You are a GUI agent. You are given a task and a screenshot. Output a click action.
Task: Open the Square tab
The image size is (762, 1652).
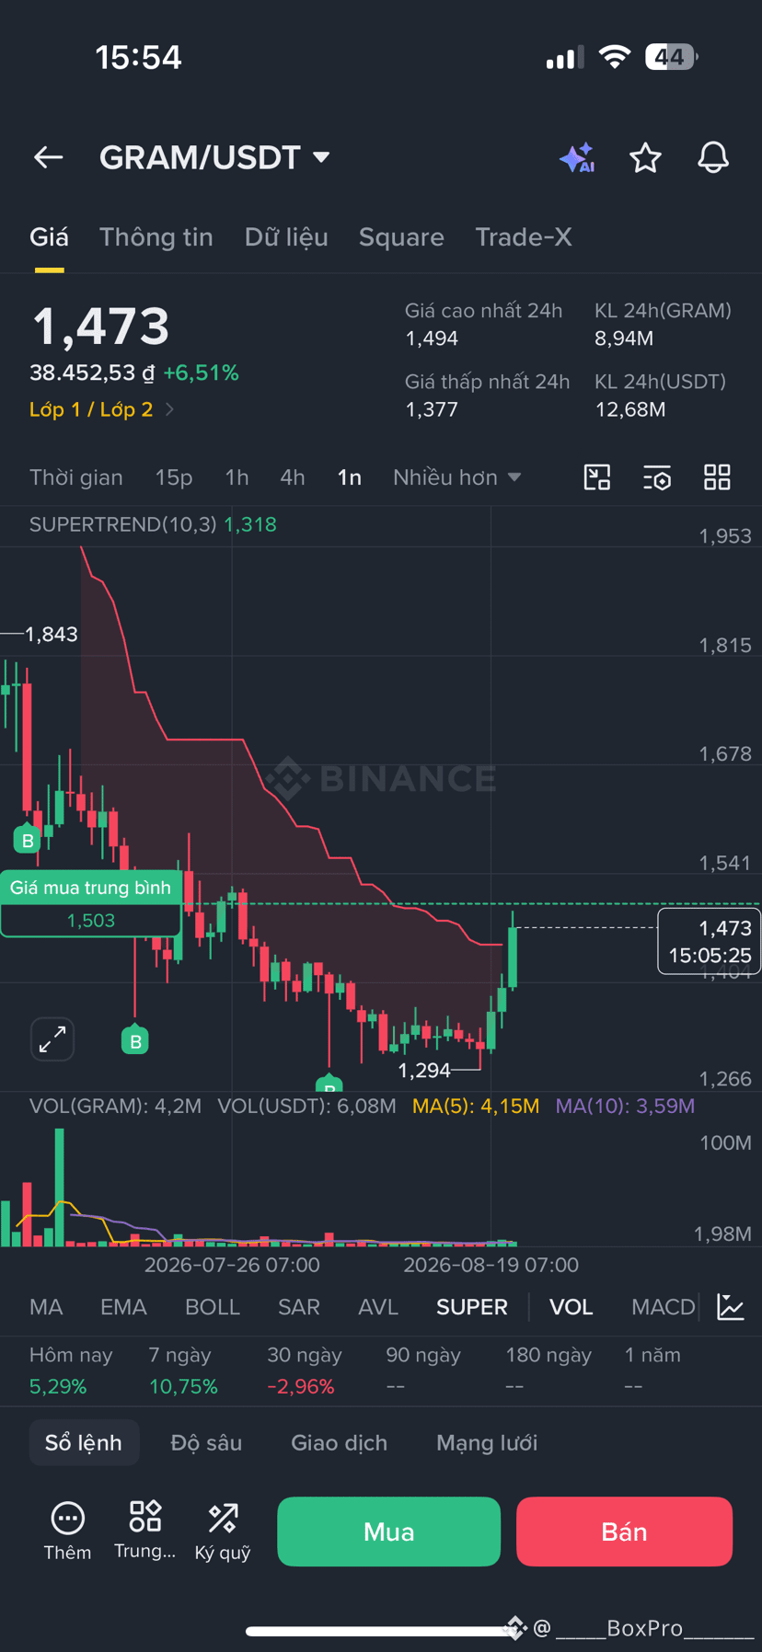coord(401,237)
